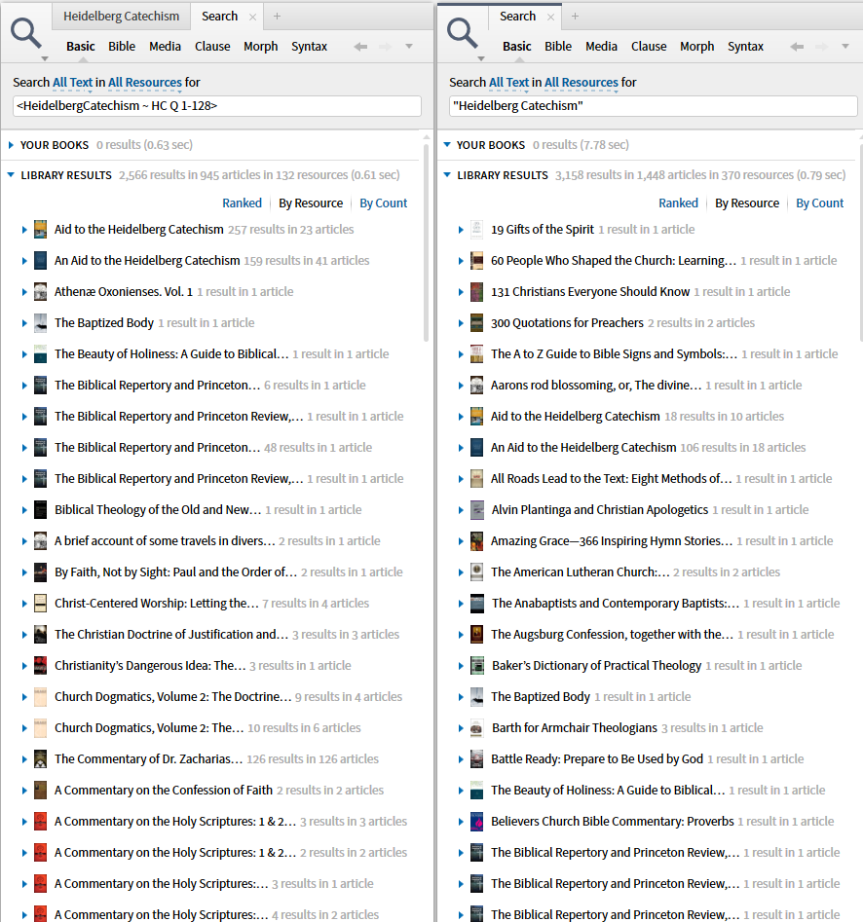Collapse LIBRARY RESULTS section in left panel
This screenshot has height=922, width=863.
pyautogui.click(x=11, y=175)
